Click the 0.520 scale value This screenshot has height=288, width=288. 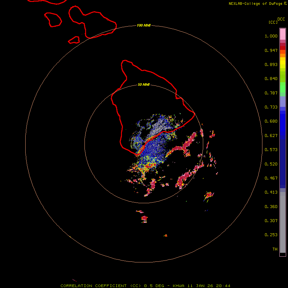(x=271, y=164)
